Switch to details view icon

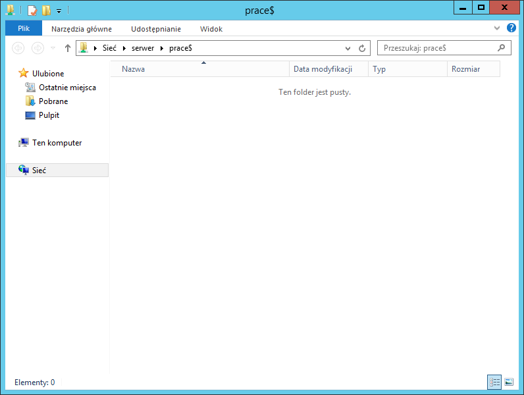494,382
